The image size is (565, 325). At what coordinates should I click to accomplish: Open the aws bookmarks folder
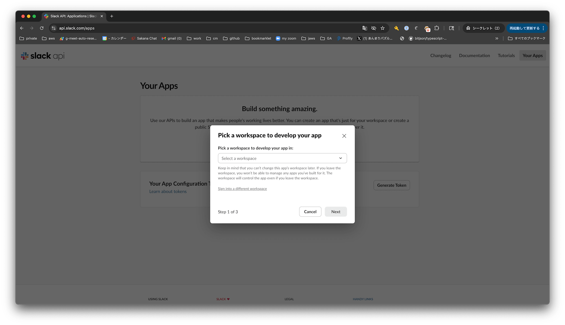48,38
